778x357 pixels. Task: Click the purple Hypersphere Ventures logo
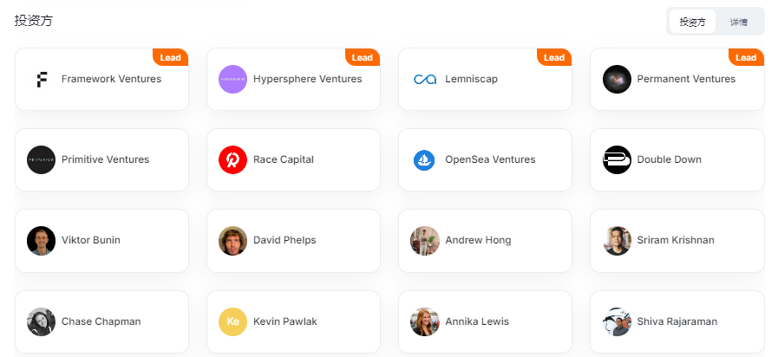pyautogui.click(x=232, y=80)
